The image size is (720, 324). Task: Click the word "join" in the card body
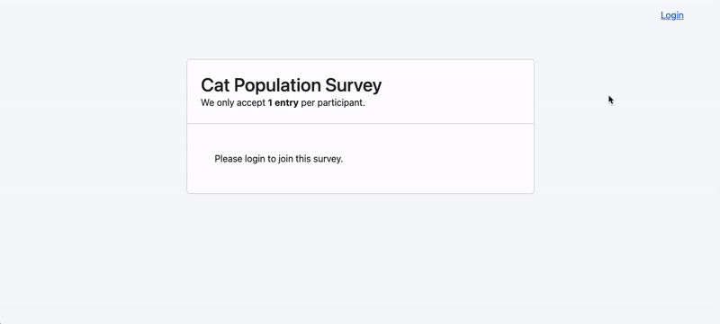(287, 159)
